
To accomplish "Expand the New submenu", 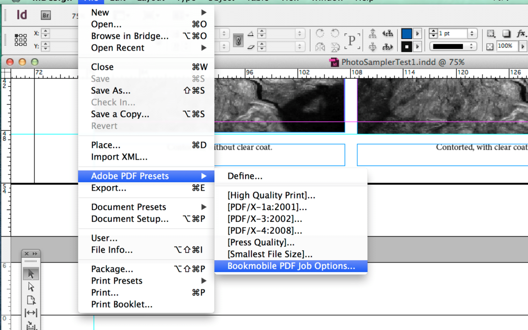I will pyautogui.click(x=204, y=12).
